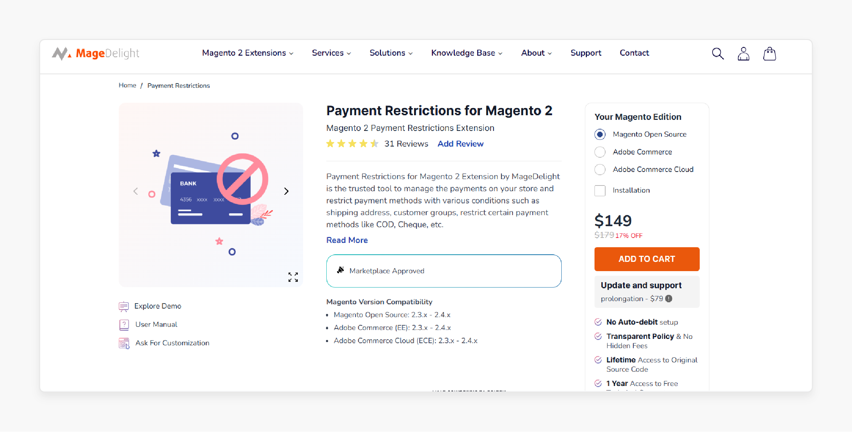
Task: Click the Ask For Customization icon
Action: (x=124, y=343)
